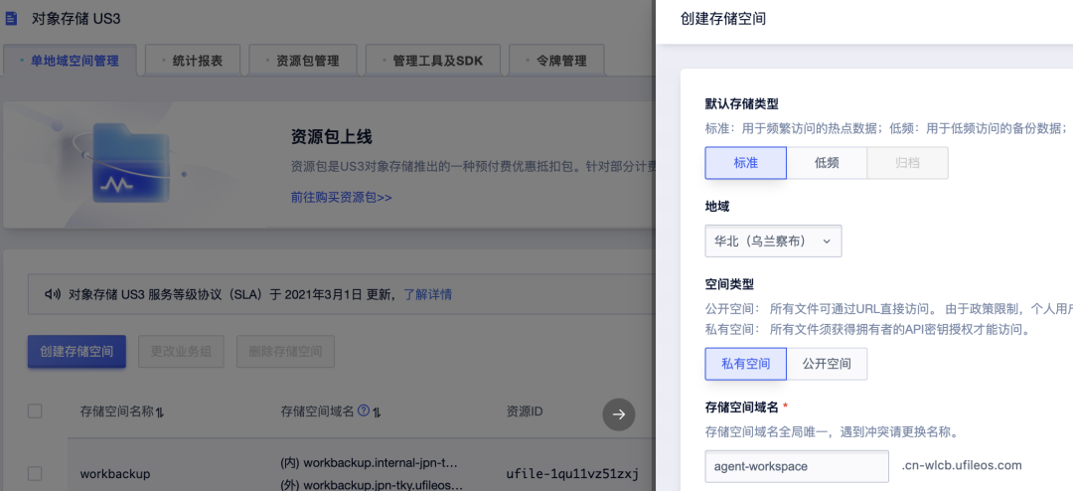Viewport: 1073px width, 491px height.
Task: Click resource ID ufile-1qu11vz51zxj
Action: coord(572,473)
